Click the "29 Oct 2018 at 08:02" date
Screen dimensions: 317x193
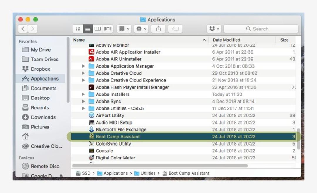tap(235, 73)
